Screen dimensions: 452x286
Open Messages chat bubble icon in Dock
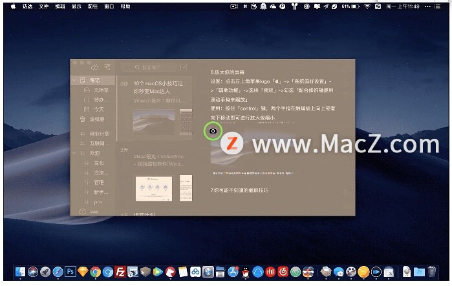[338, 272]
